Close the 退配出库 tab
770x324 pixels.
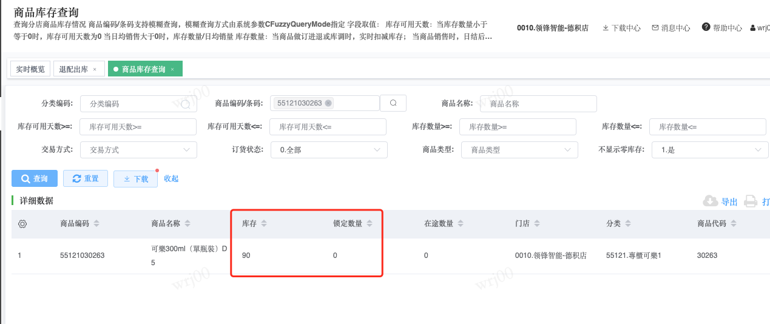click(x=95, y=70)
